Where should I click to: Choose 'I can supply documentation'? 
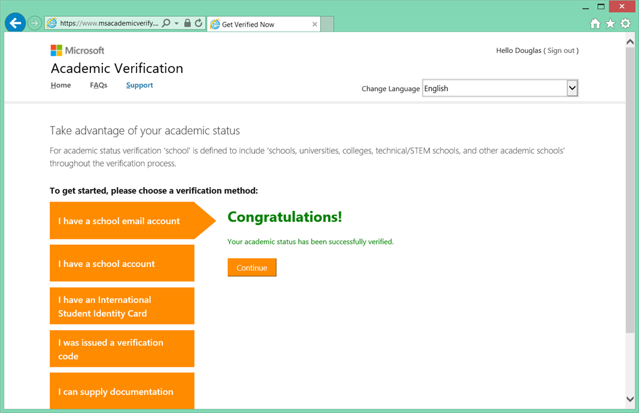tap(122, 391)
